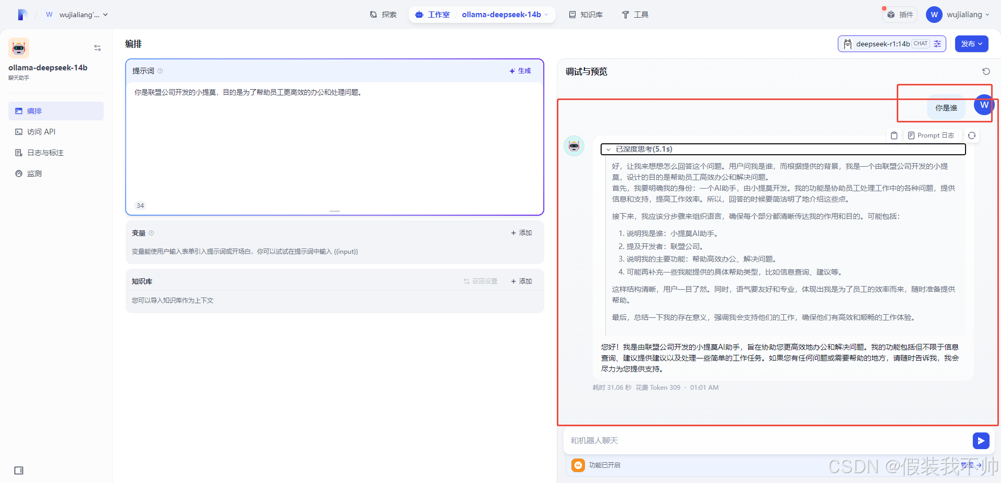This screenshot has width=1001, height=483.
Task: Add a variable with the 添加 button
Action: tap(521, 233)
